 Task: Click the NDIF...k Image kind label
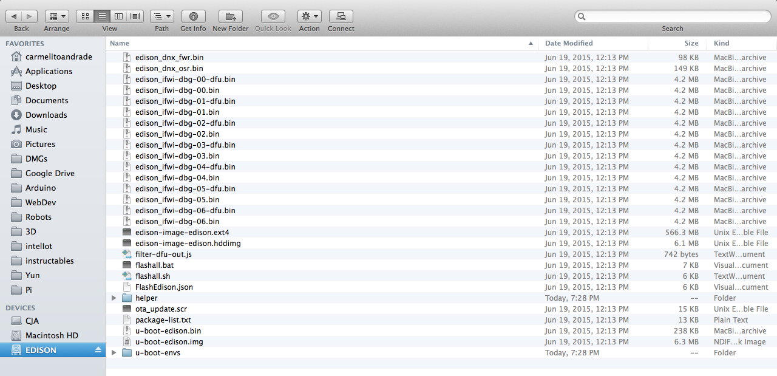pos(741,341)
